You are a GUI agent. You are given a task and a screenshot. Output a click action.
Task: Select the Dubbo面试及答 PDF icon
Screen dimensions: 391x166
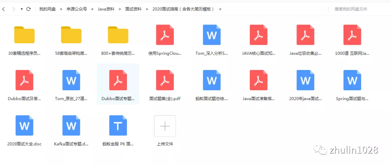pos(25,80)
